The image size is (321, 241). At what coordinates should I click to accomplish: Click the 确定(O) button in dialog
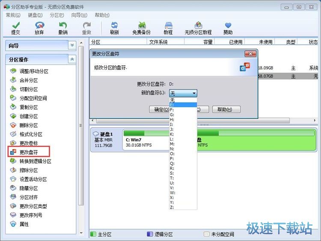(159, 109)
